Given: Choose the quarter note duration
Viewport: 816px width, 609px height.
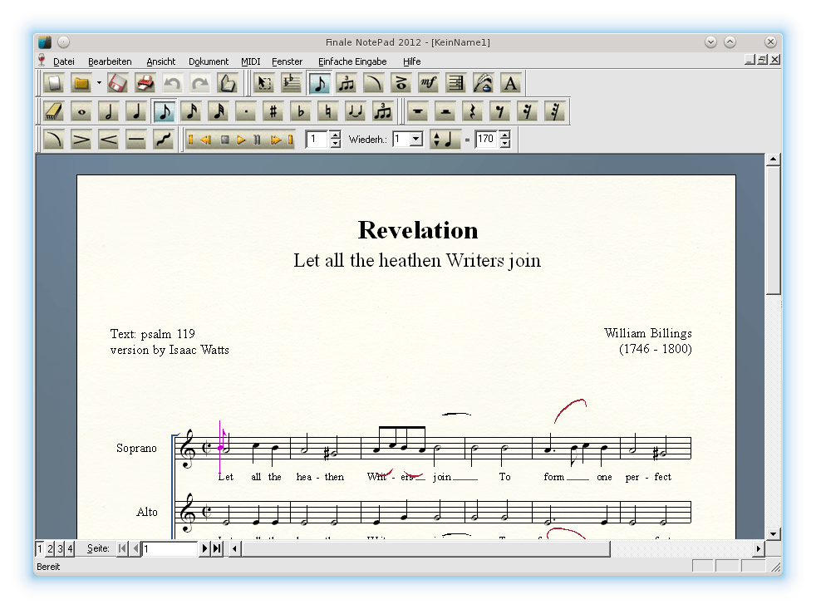Looking at the screenshot, I should [135, 111].
